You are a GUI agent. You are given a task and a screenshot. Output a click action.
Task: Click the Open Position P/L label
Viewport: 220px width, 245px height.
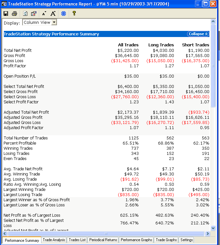(20, 76)
